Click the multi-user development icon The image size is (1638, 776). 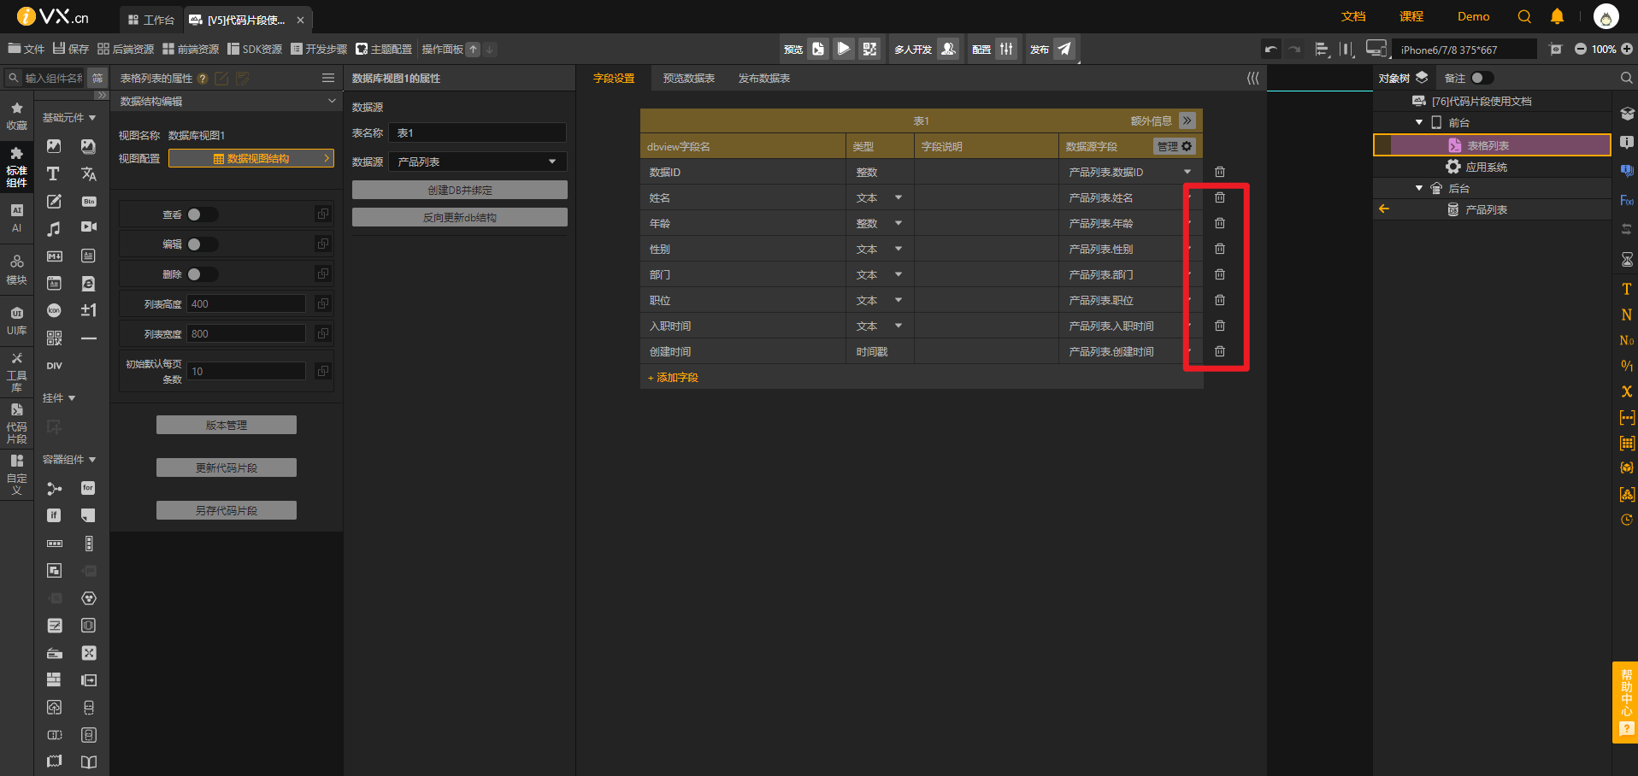point(948,49)
